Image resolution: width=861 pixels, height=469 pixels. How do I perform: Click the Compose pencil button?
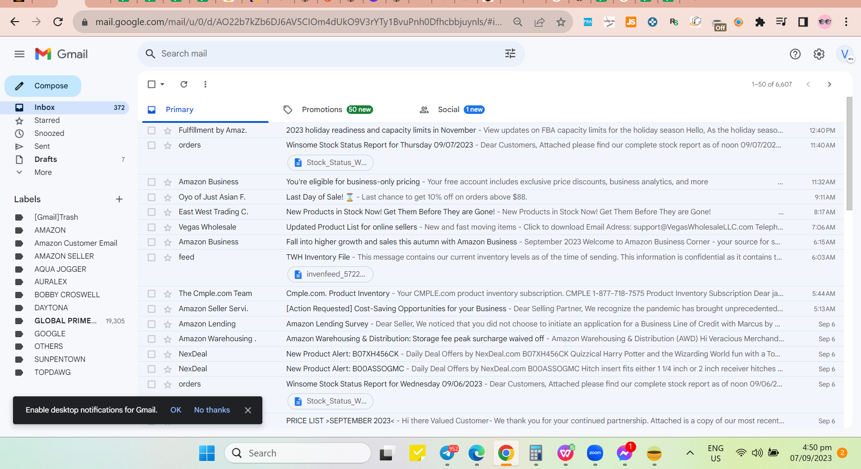click(x=43, y=86)
